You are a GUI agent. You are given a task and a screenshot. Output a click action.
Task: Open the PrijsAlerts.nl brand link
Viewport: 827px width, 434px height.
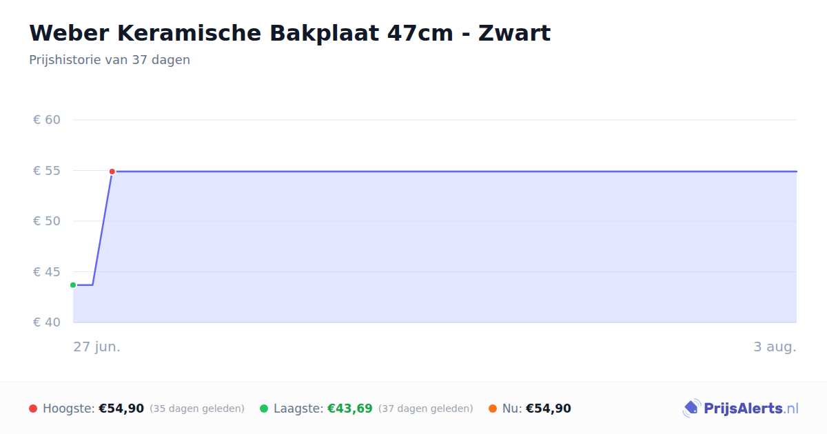(740, 409)
